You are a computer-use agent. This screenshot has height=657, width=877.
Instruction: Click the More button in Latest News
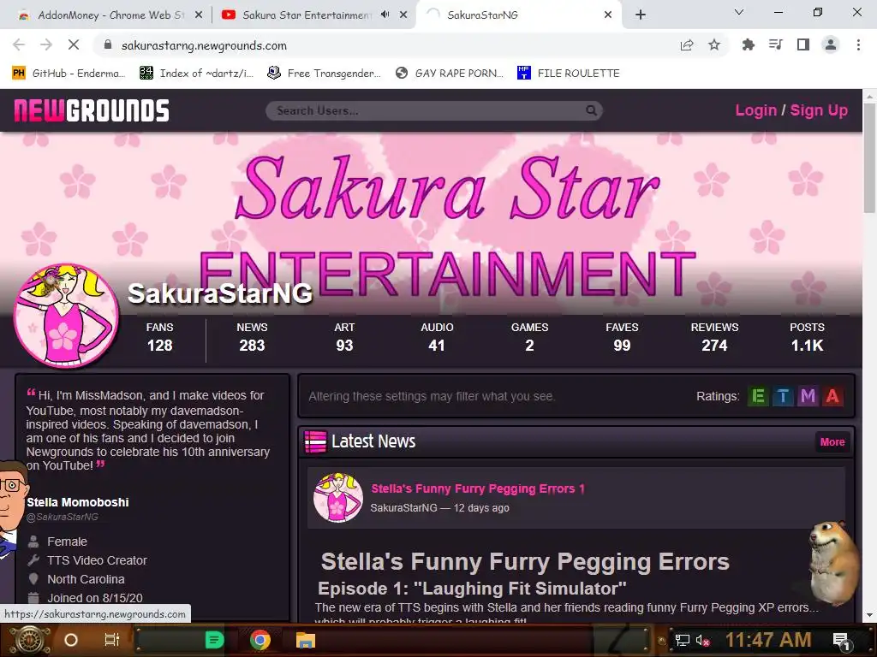(832, 442)
